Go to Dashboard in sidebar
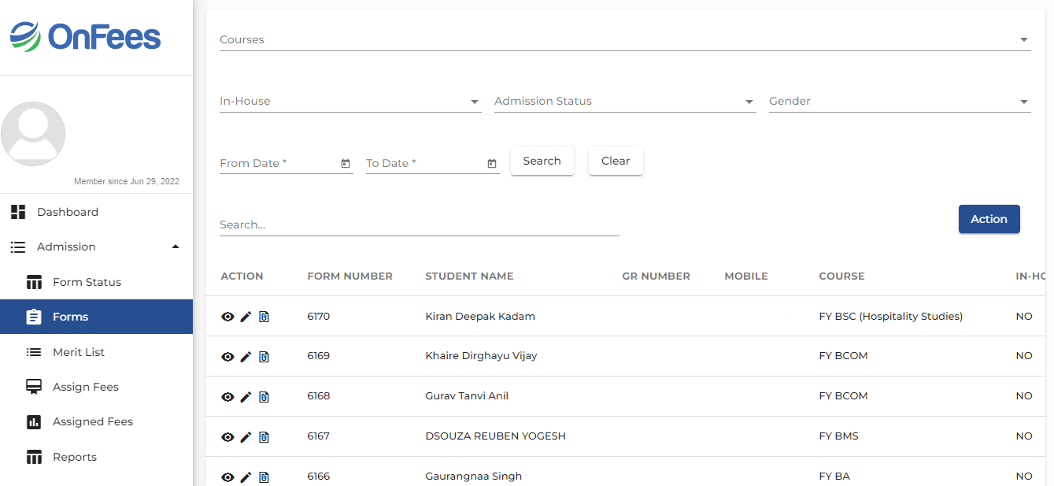Screen dimensions: 1054x486 pyautogui.click(x=68, y=212)
